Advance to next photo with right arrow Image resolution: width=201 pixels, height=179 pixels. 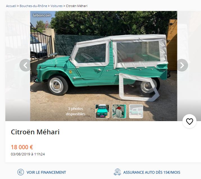(x=182, y=65)
